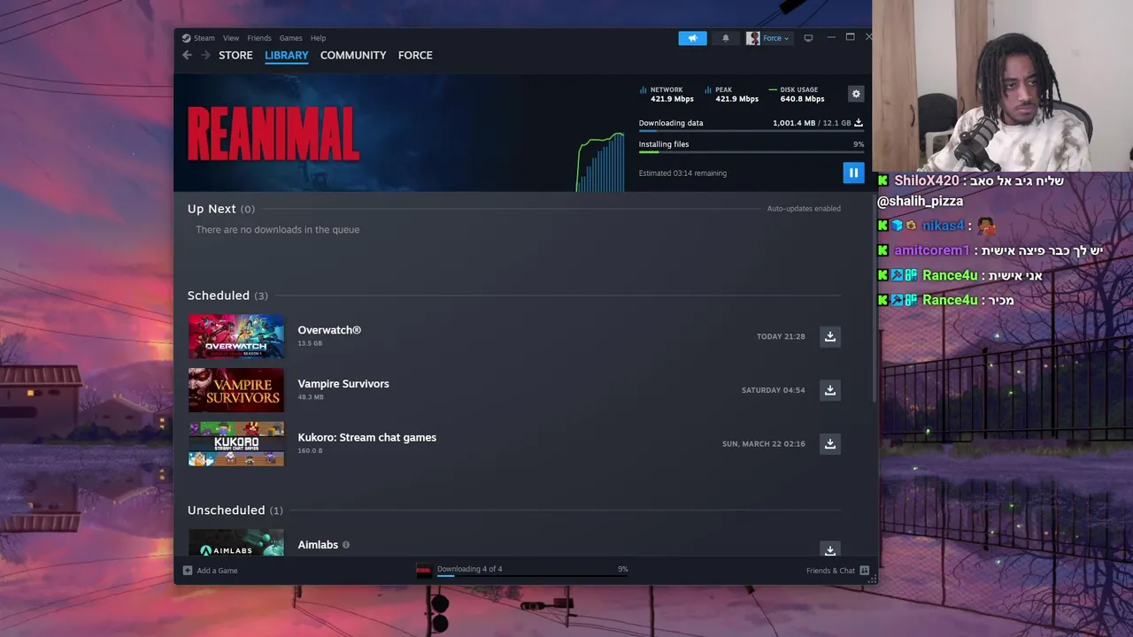Click the Friends & Chat grid icon

pos(865,571)
